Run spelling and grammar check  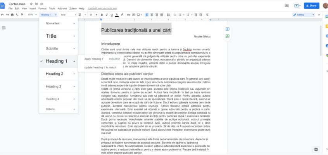[17, 15]
